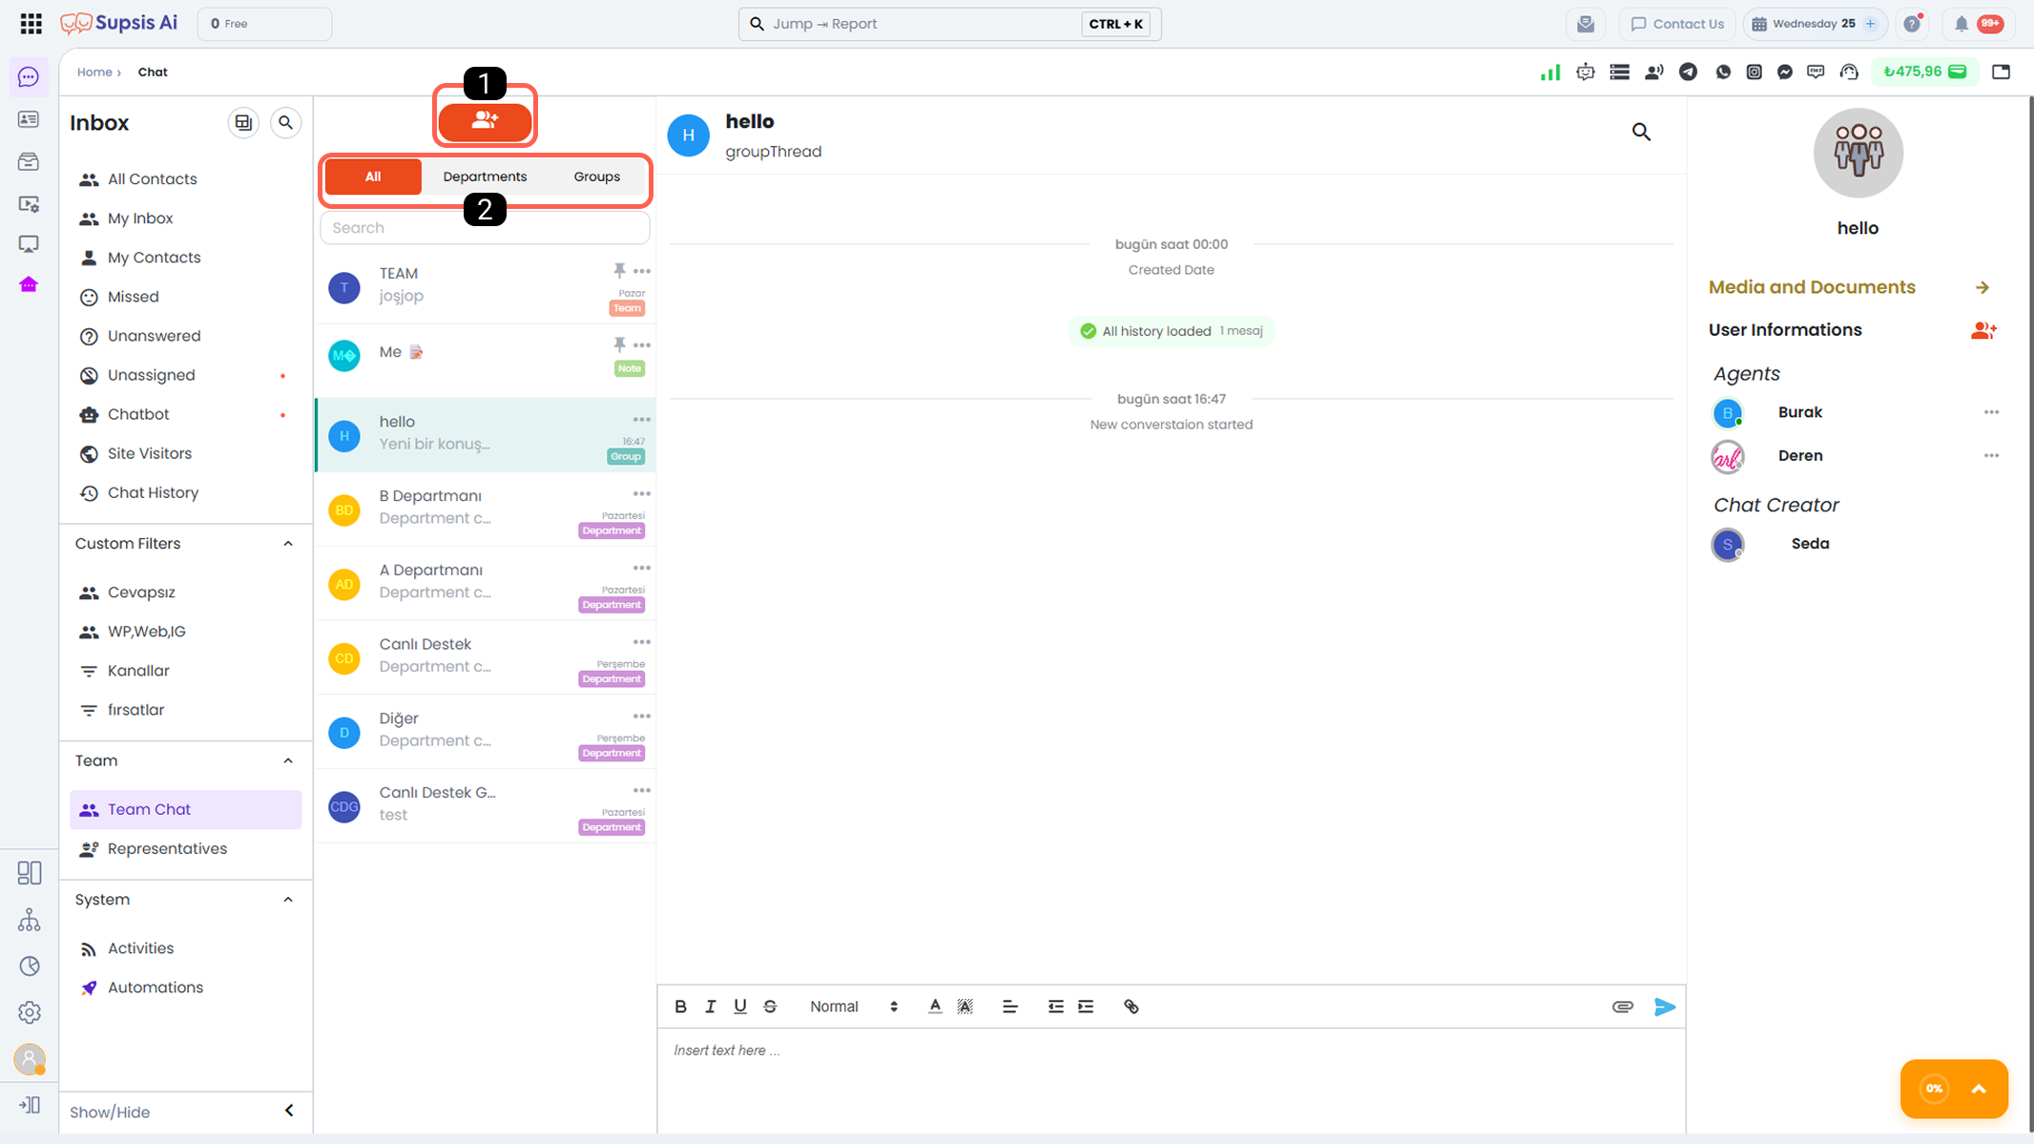
Task: Go to Home breadcrumb
Action: click(x=94, y=72)
